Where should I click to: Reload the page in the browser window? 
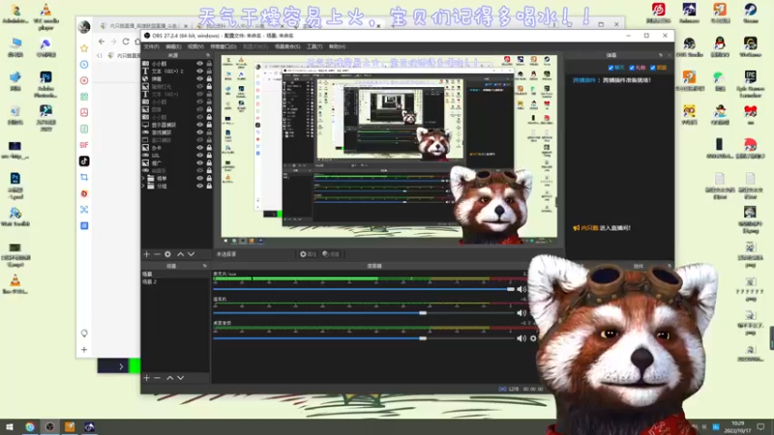[x=126, y=42]
